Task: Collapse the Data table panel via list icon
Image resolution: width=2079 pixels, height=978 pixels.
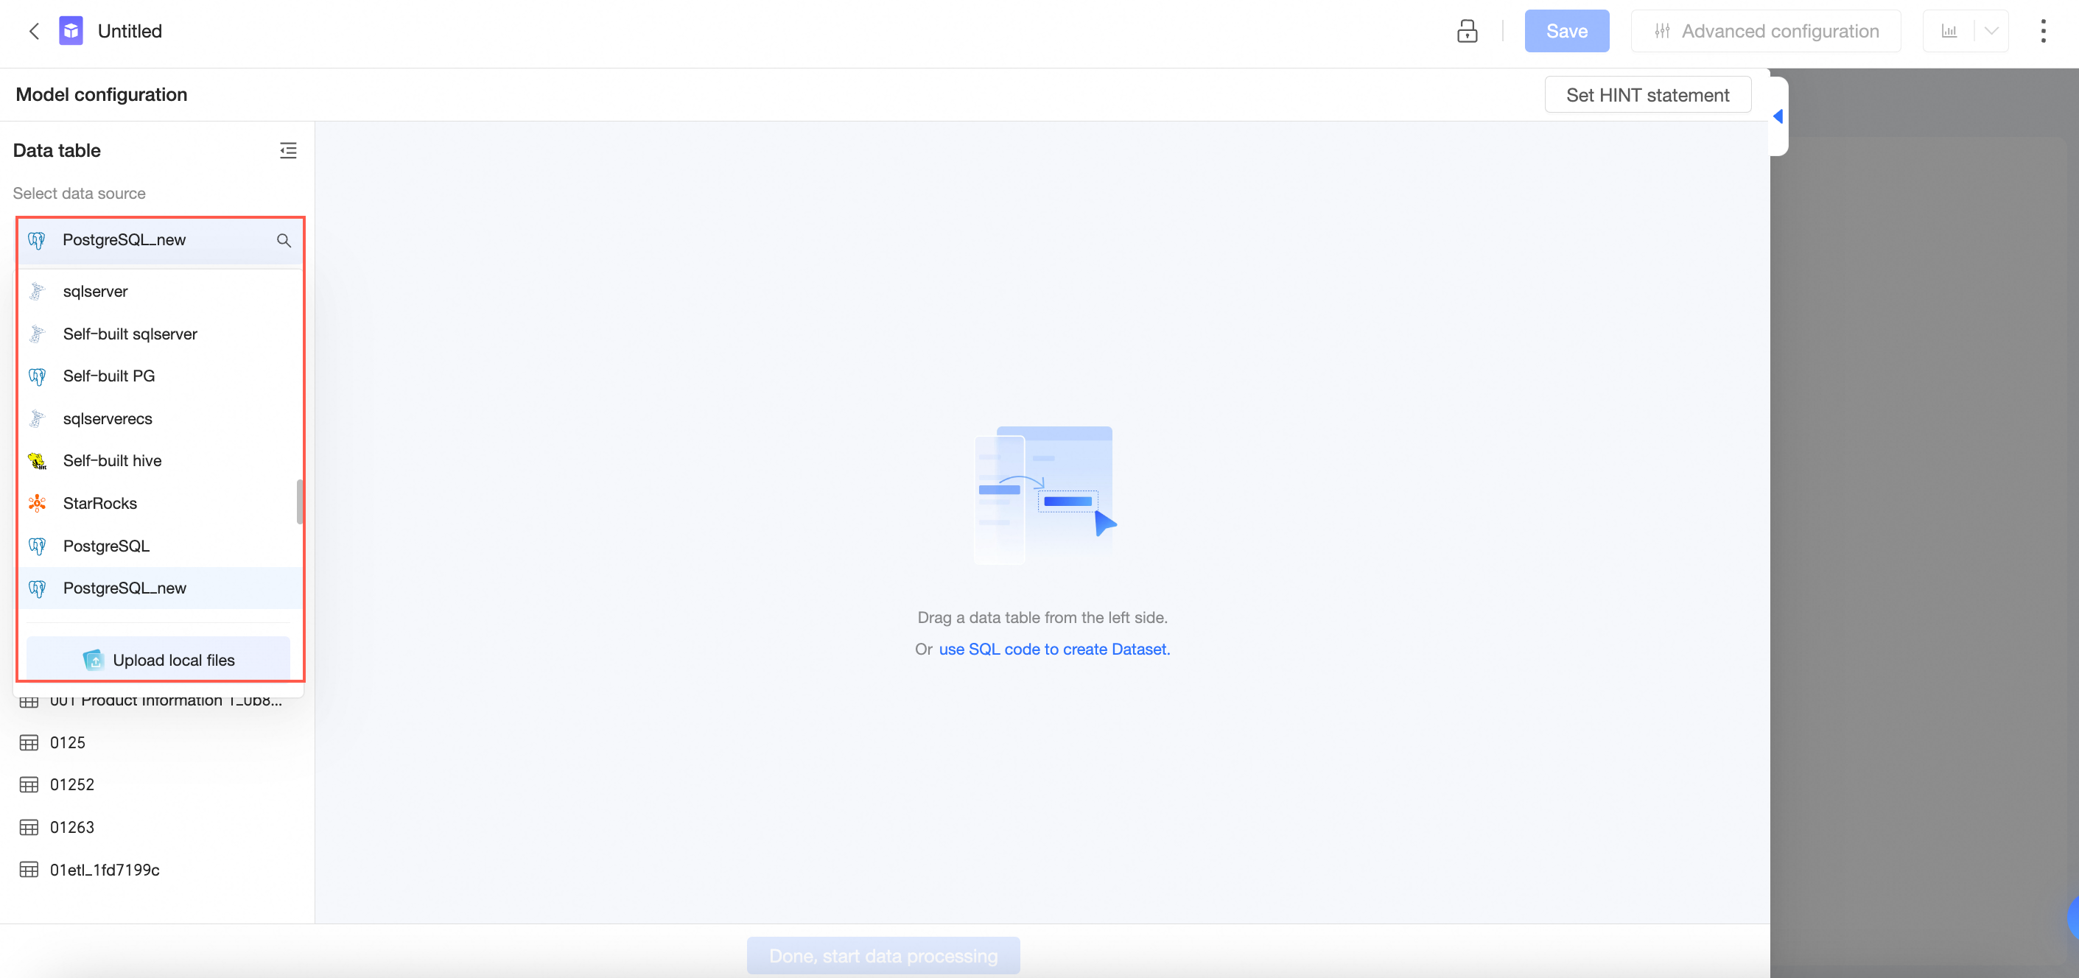Action: (x=288, y=150)
